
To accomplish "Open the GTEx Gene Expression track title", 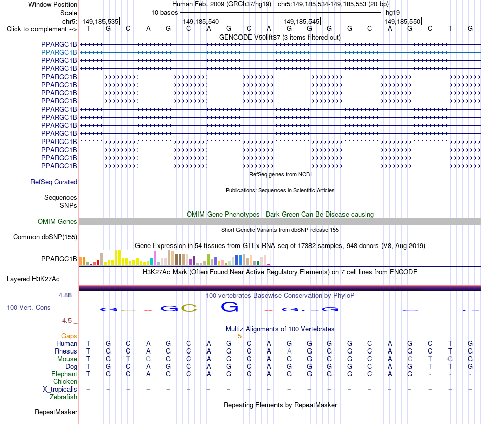I will point(280,245).
